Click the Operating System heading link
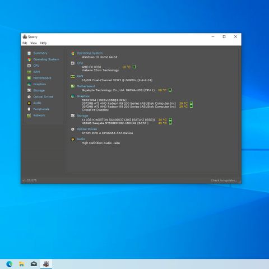269x269 pixels. click(90, 53)
